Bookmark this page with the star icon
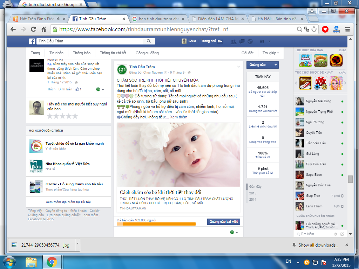This screenshot has height=269, width=359. click(x=314, y=29)
